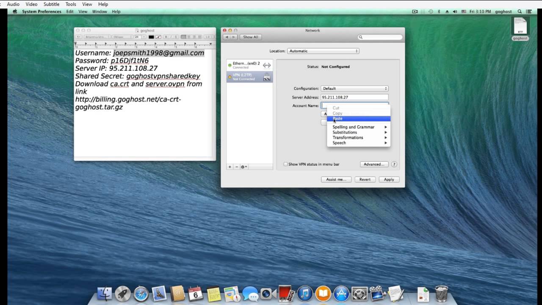Image resolution: width=542 pixels, height=305 pixels.
Task: Click the Assist me… button
Action: pos(336,180)
